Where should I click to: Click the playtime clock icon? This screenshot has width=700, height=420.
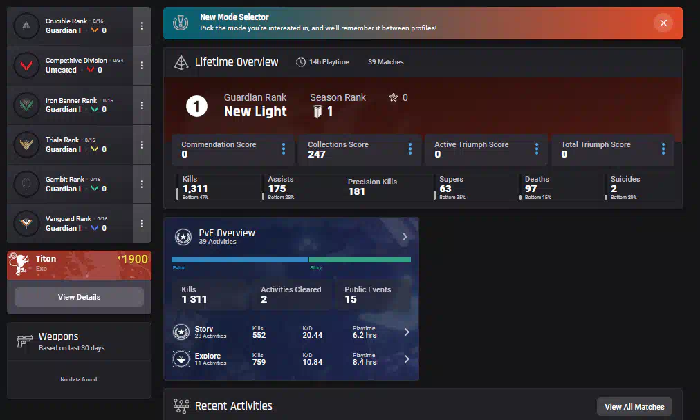(300, 62)
